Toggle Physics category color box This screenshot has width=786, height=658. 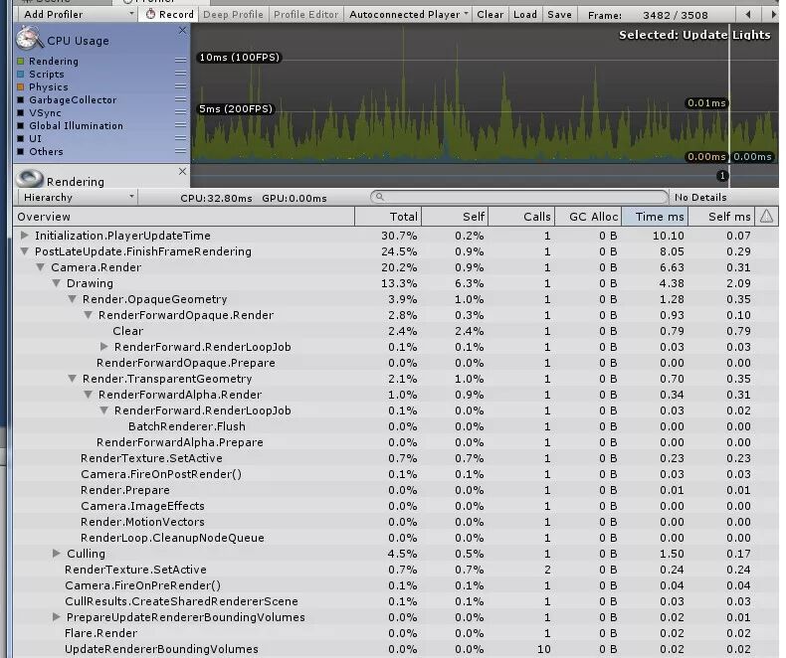(21, 86)
